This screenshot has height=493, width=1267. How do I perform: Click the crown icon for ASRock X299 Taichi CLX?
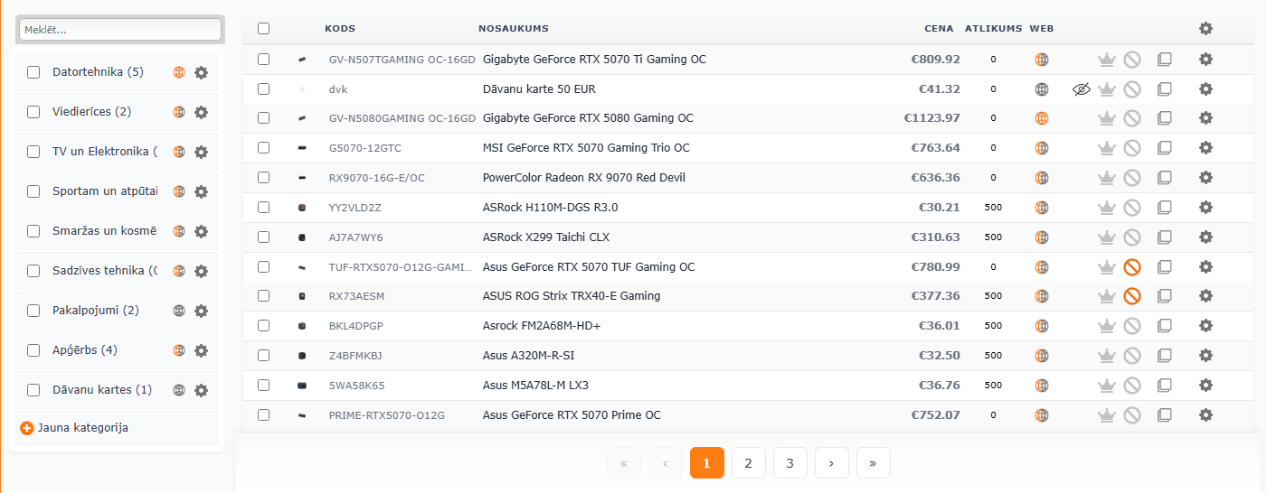click(1106, 237)
